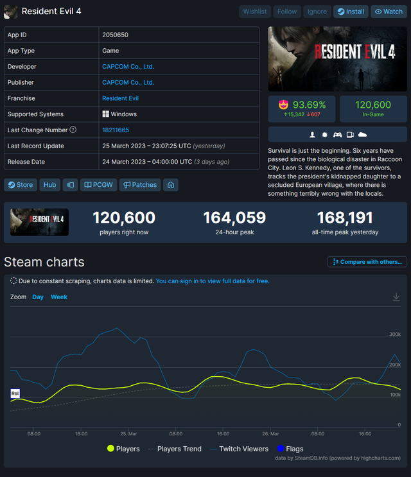Screen dimensions: 411x477
Task: Set chart zoom to Week
Action: click(59, 297)
